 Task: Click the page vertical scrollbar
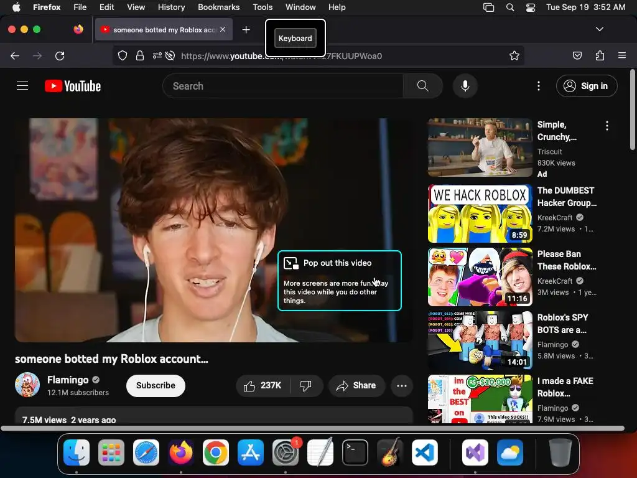click(x=633, y=110)
